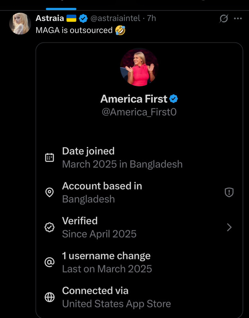
Task: Open the three-dot more options menu
Action: point(238,18)
